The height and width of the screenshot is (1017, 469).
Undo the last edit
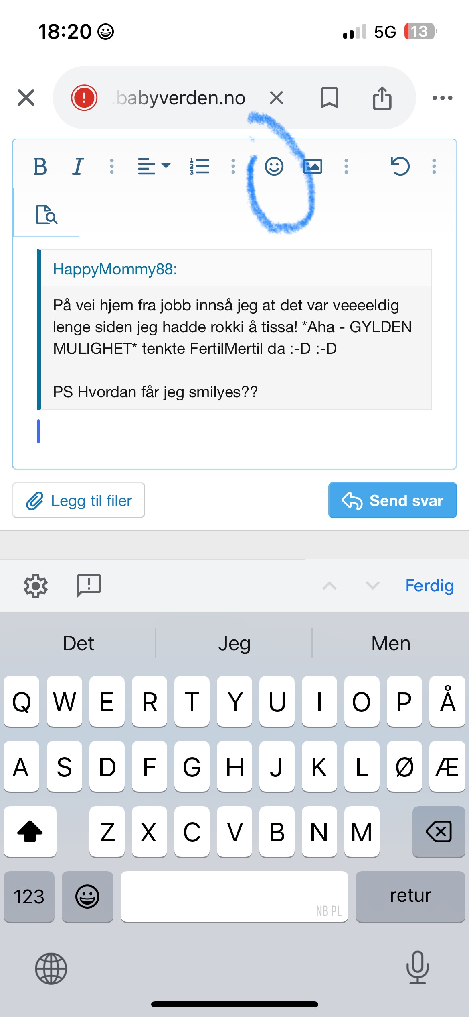(400, 166)
